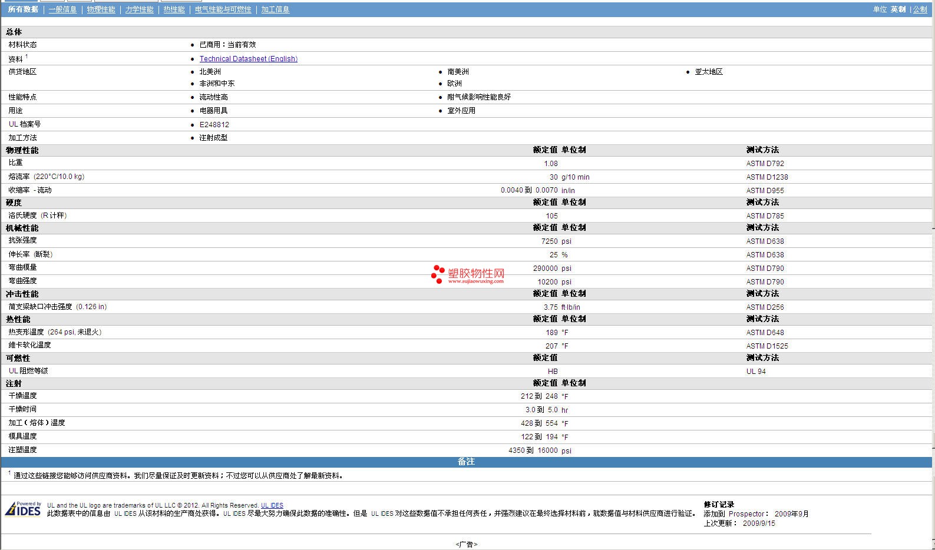Click the <广告> label at page bottom
The width and height of the screenshot is (935, 550).
click(x=467, y=545)
